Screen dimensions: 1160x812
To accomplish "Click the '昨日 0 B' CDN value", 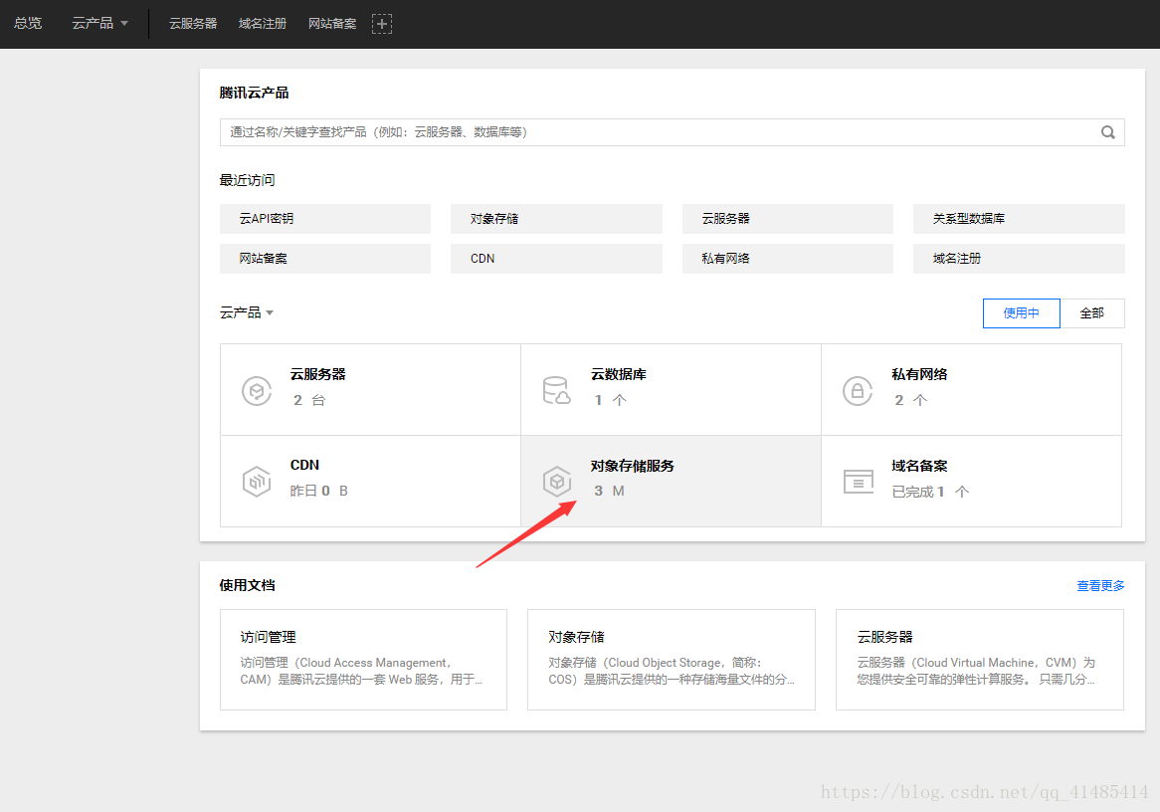I will click(319, 491).
